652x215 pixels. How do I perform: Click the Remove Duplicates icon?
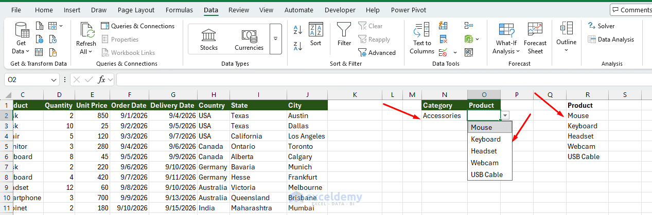[x=443, y=39]
